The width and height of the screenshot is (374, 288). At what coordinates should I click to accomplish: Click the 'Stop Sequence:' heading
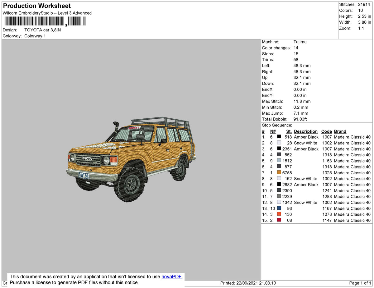point(277,125)
